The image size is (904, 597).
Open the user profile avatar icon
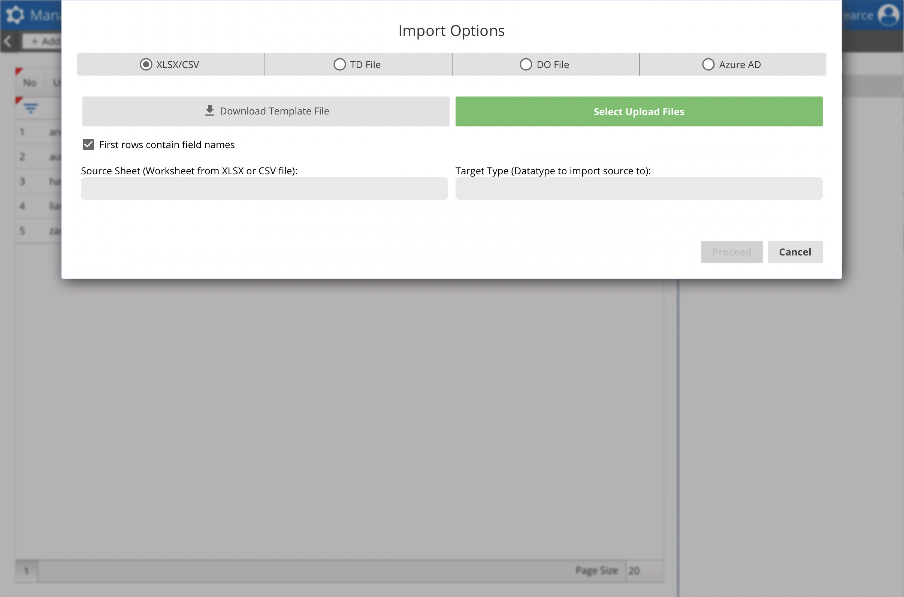(x=888, y=15)
